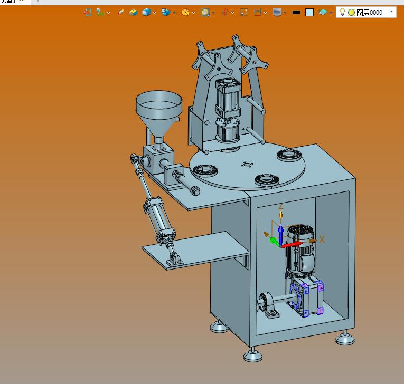Open the view orientation dropdown arrow
The height and width of the screenshot is (384, 404).
click(x=174, y=13)
